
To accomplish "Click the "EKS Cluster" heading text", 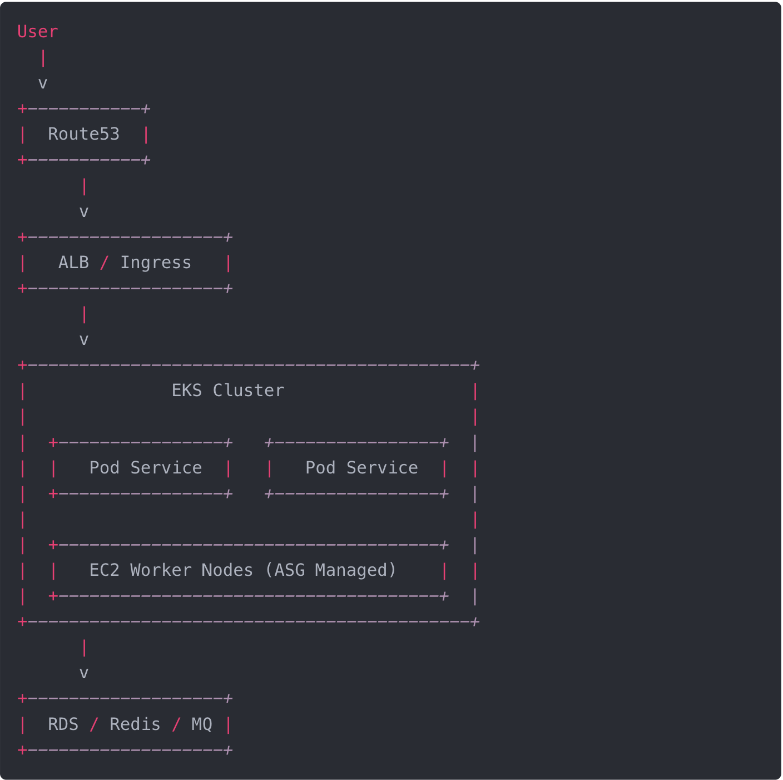I will 227,391.
